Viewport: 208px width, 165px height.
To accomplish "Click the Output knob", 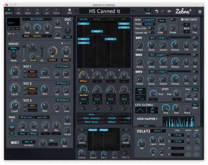I will 82,153.
